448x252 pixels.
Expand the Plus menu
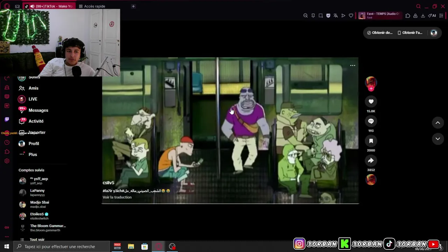click(x=28, y=154)
